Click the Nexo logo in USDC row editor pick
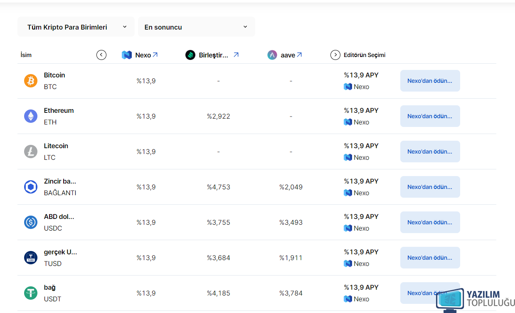This screenshot has height=313, width=515. [x=348, y=228]
